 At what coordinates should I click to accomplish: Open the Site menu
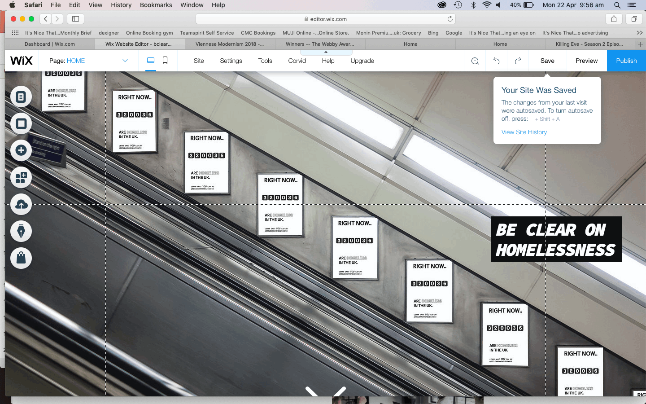click(x=199, y=61)
